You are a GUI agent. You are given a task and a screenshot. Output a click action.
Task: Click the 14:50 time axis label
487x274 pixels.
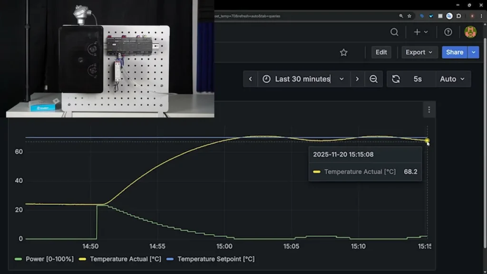pos(90,246)
